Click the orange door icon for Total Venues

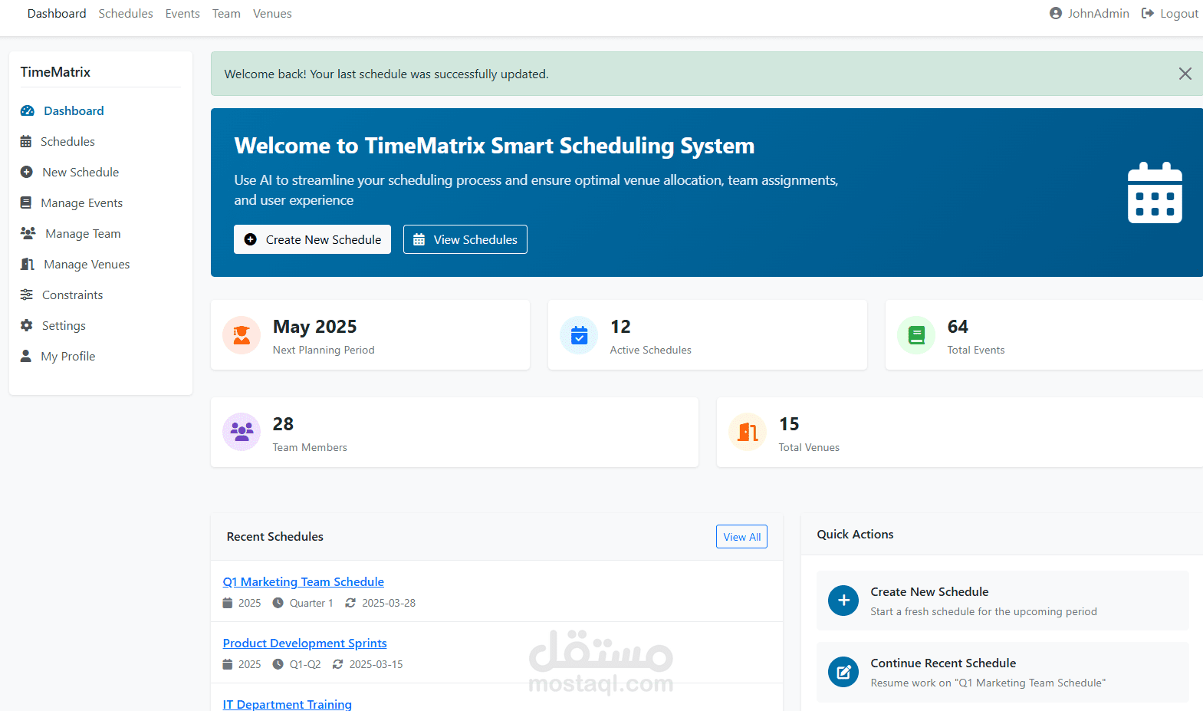tap(748, 432)
